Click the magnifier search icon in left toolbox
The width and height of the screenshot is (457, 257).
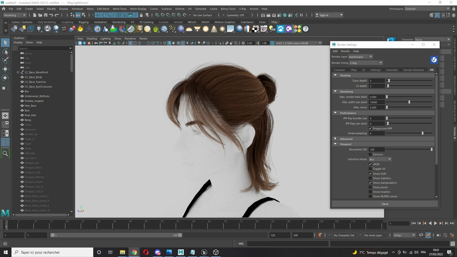click(5, 153)
